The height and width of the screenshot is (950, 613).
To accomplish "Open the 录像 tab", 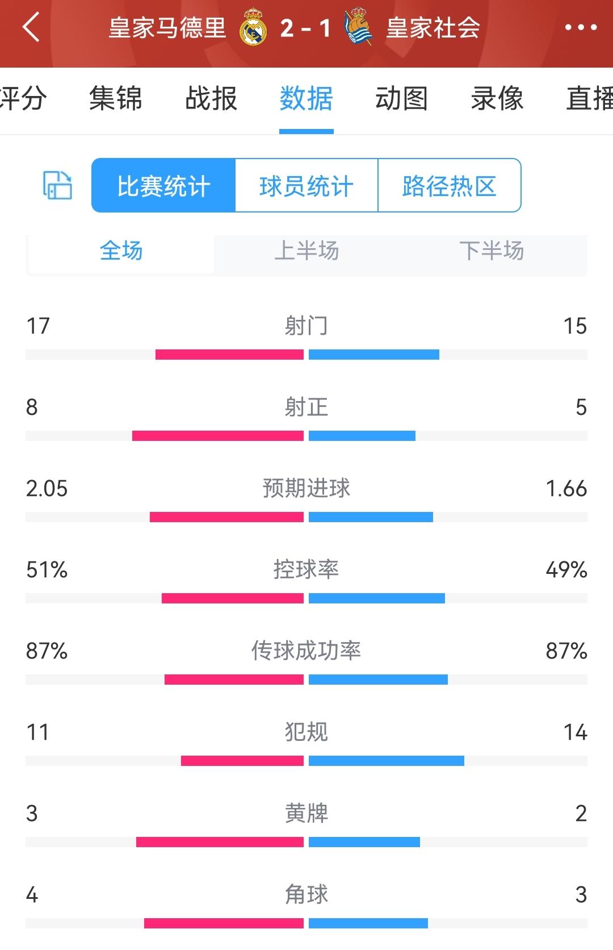I will 497,99.
